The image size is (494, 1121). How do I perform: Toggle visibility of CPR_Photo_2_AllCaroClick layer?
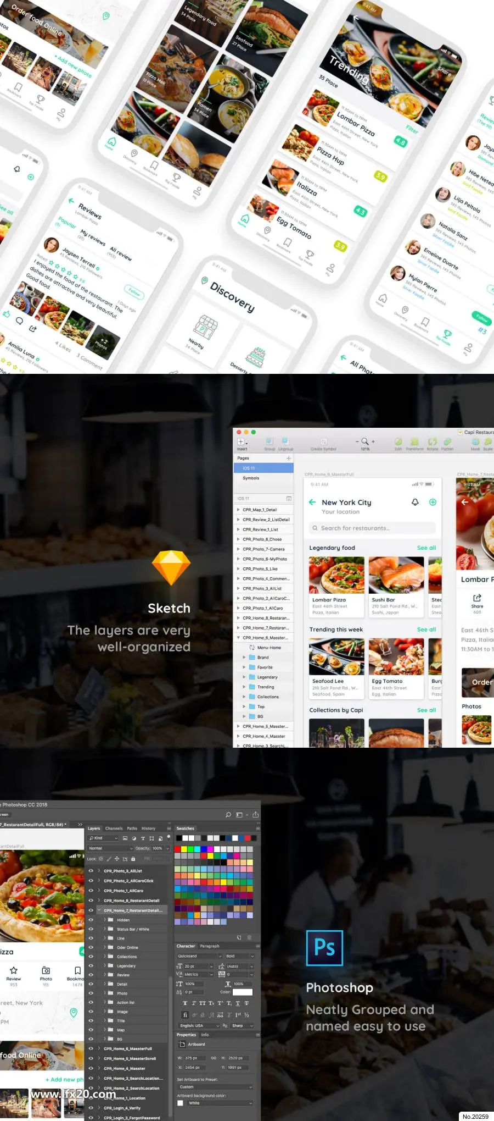(91, 881)
